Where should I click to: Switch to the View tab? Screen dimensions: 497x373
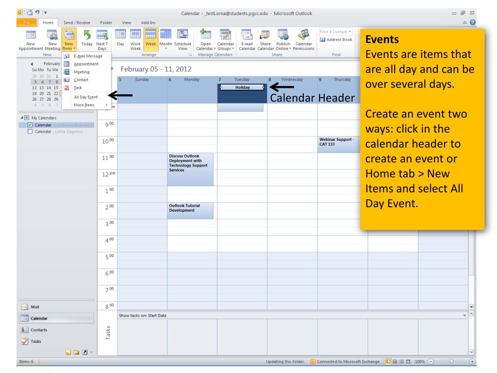(127, 22)
